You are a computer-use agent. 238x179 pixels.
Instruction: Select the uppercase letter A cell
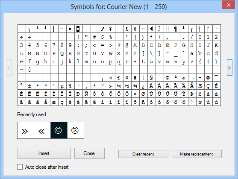pos(135,45)
